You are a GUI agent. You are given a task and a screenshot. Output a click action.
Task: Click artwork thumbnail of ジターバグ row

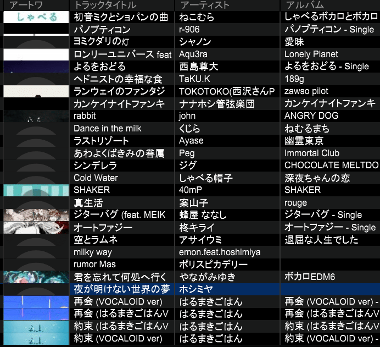pos(36,215)
